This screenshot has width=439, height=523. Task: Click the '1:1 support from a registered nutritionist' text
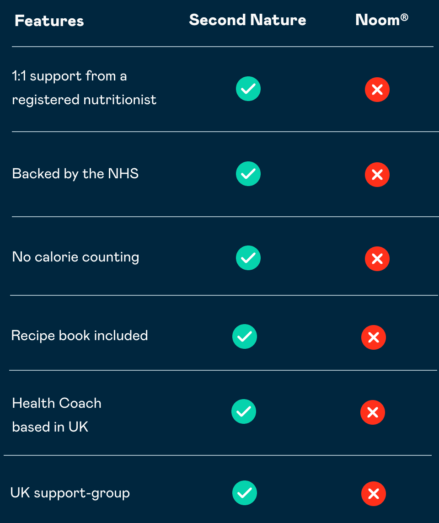[x=84, y=88]
